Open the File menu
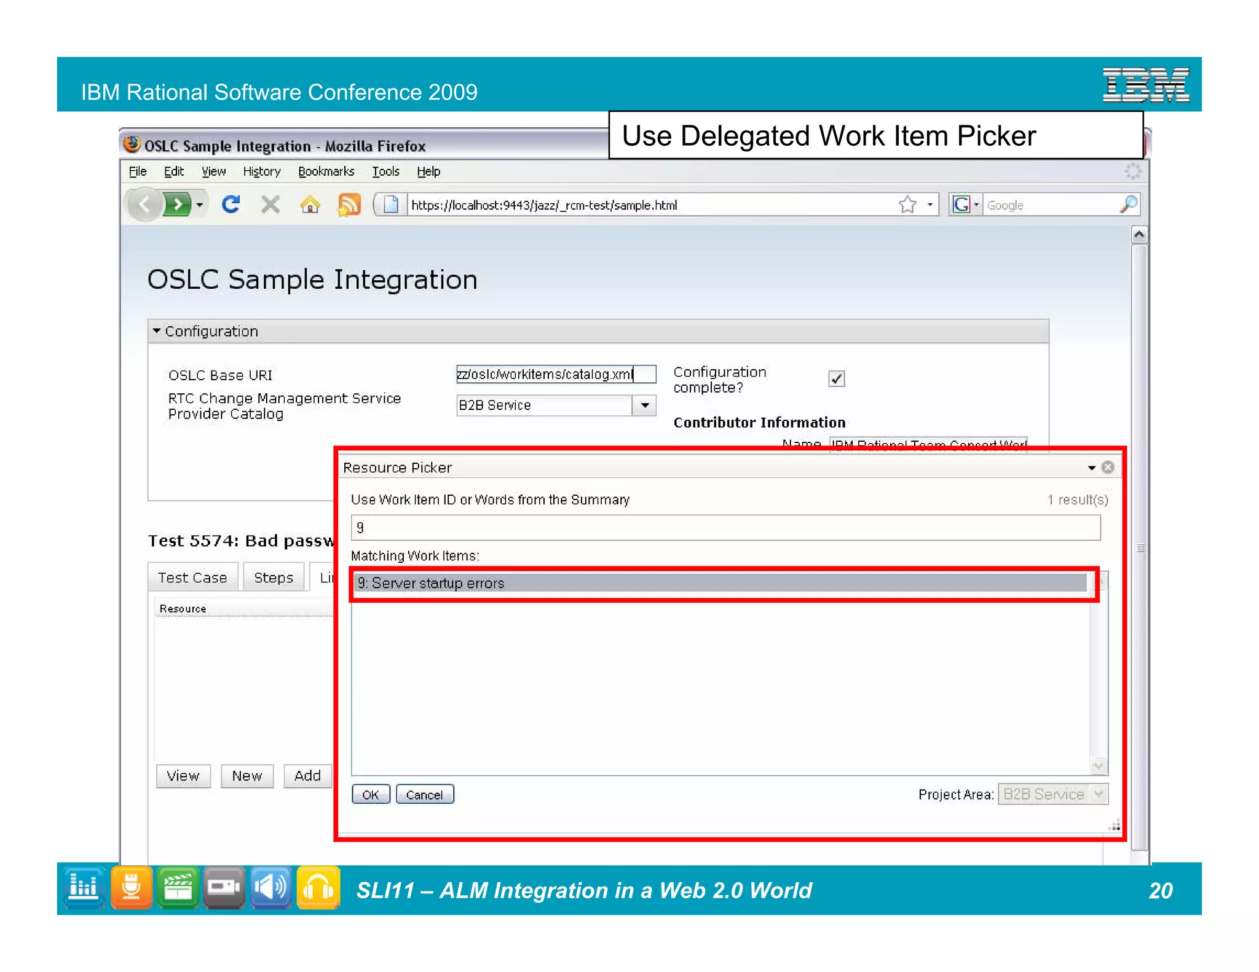Screen dimensions: 1259x972 138,171
